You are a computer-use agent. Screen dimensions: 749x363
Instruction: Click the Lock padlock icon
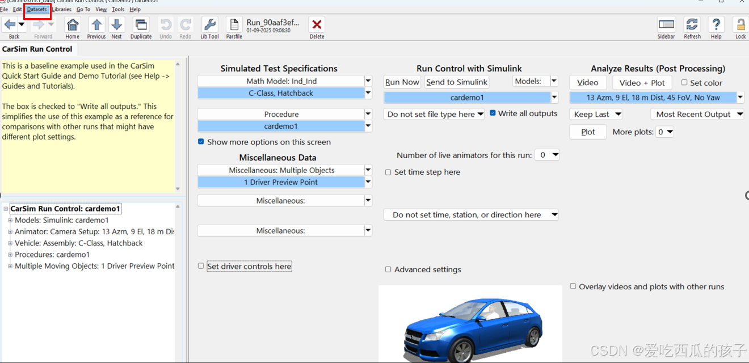(x=740, y=25)
